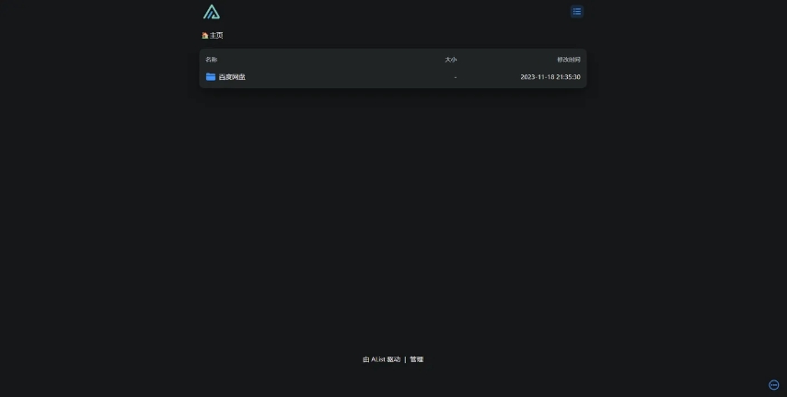Sort files by the 大小 column header
This screenshot has width=787, height=397.
451,60
